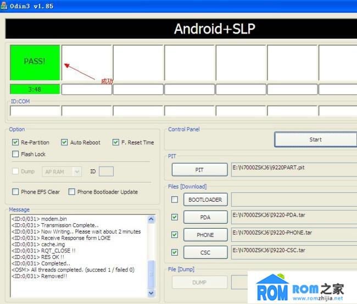Click the PIT file path field
Screen dimensions: 357x304
point(294,169)
